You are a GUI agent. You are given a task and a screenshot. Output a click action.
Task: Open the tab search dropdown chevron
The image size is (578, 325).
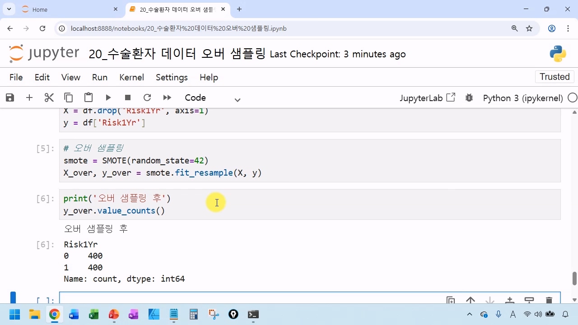(x=8, y=9)
